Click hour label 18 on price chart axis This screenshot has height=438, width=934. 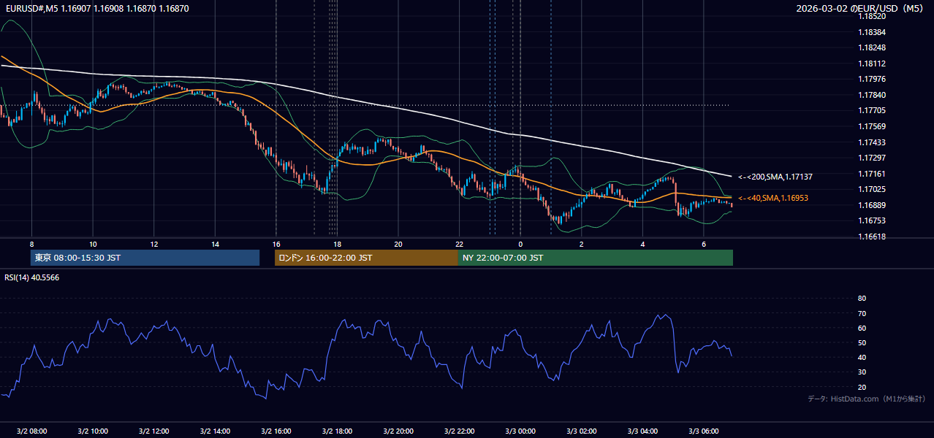click(337, 244)
